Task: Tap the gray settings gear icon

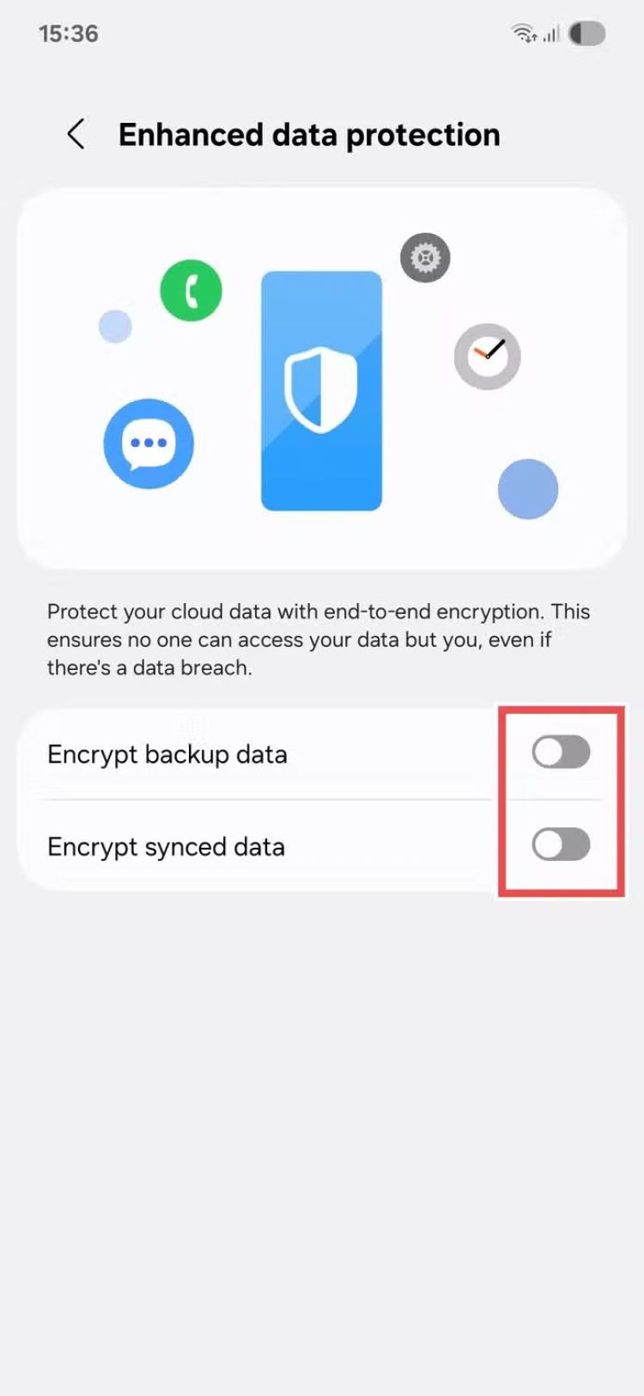Action: click(425, 257)
